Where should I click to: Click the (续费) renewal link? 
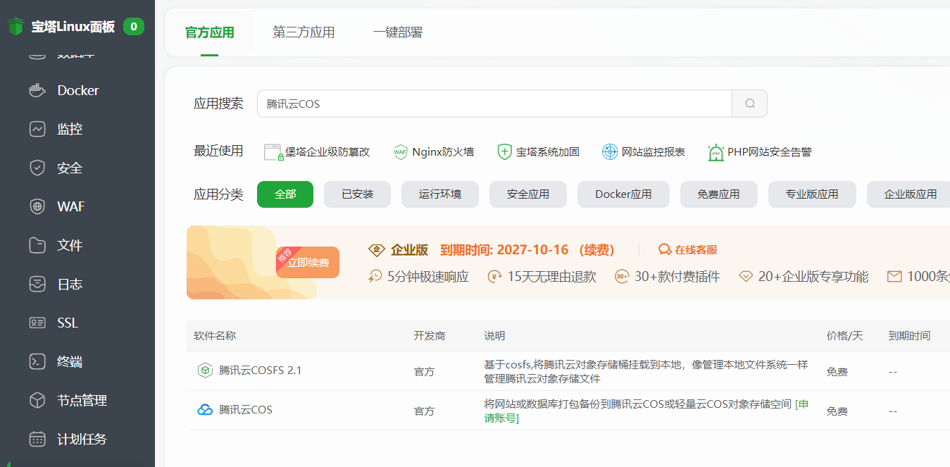coord(596,250)
